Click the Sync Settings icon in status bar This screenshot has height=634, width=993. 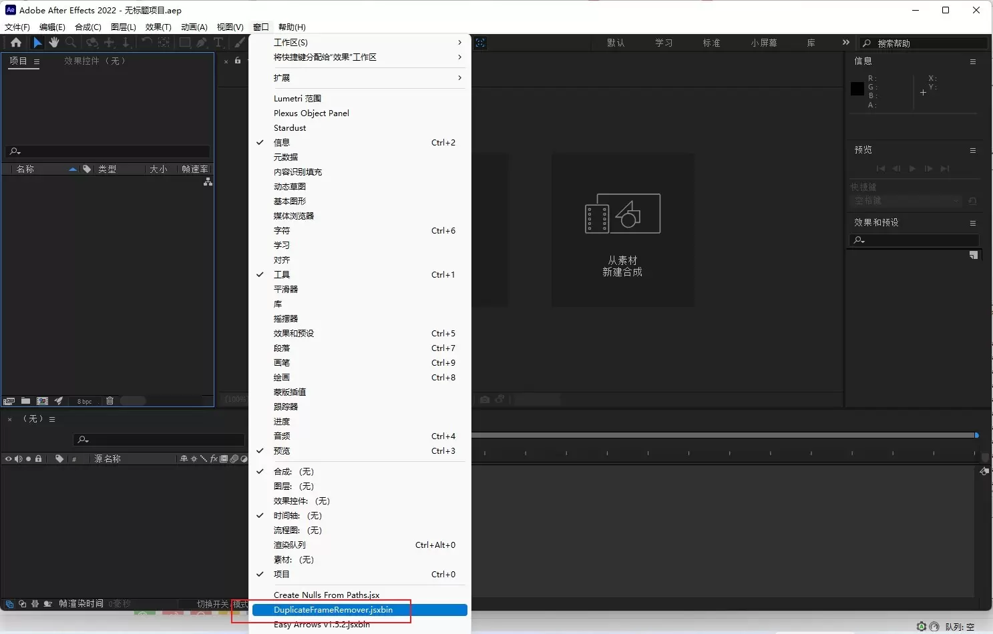tap(922, 627)
